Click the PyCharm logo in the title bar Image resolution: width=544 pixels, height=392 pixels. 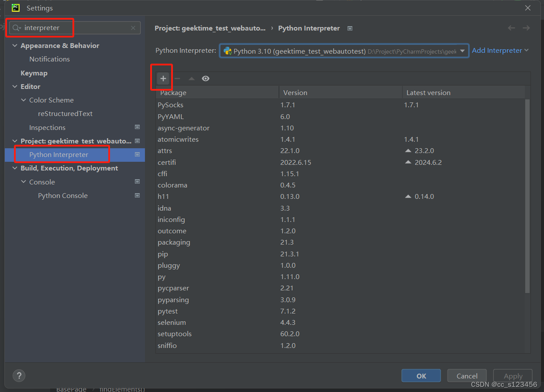[x=16, y=8]
